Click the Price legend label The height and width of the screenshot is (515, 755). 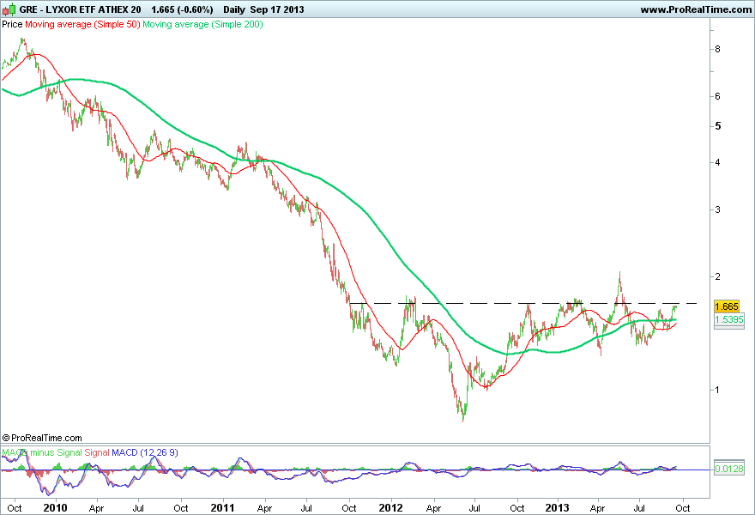point(12,24)
